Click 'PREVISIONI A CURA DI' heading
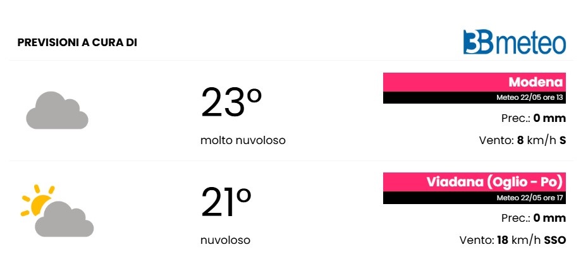The height and width of the screenshot is (278, 588). click(x=77, y=43)
